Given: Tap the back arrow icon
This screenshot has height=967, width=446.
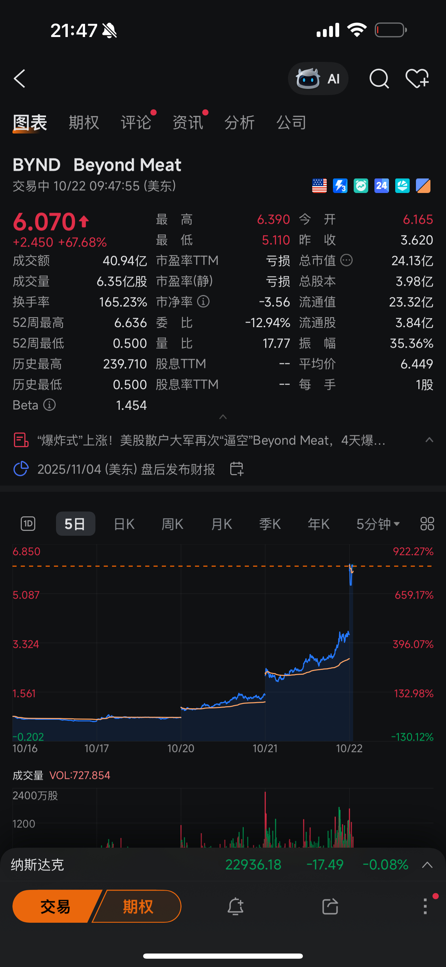Looking at the screenshot, I should point(19,79).
